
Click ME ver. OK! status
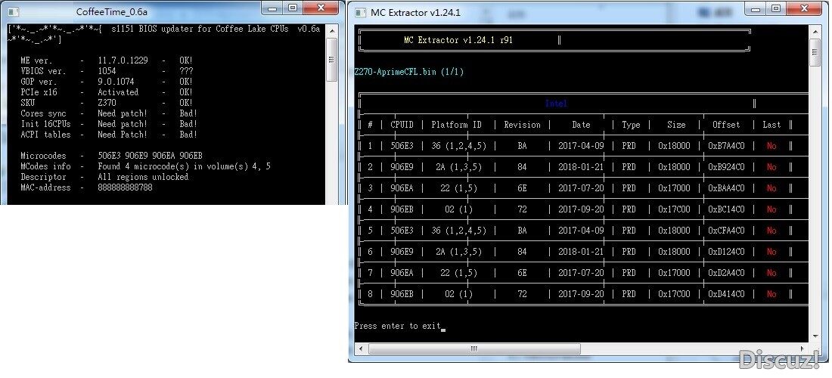pos(186,60)
